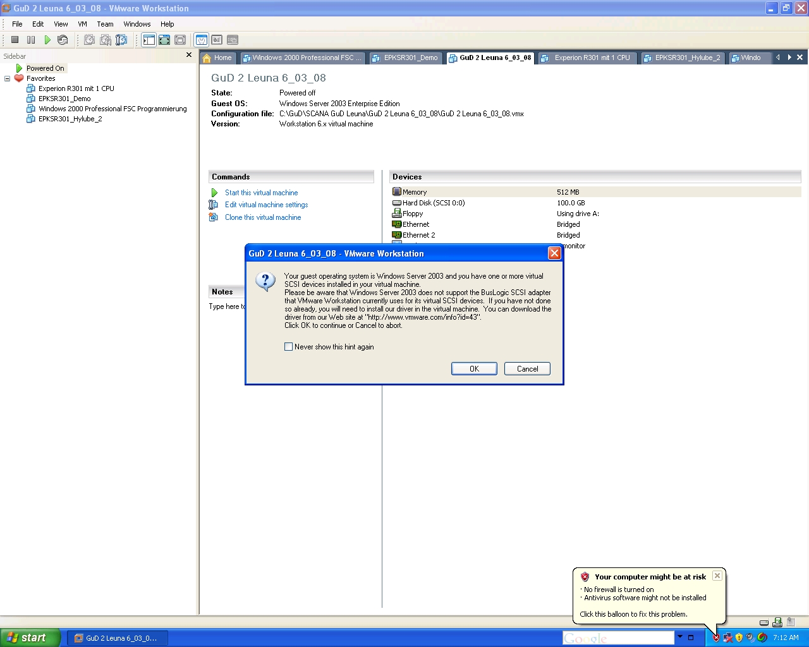Image resolution: width=809 pixels, height=647 pixels.
Task: Click Clone this virtual machine link
Action: tap(263, 217)
